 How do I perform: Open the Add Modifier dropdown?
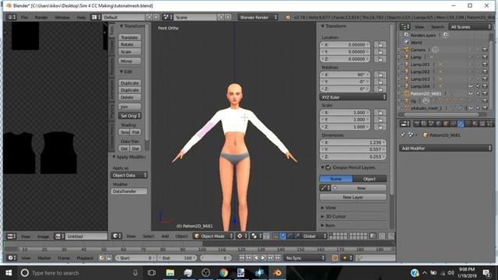(445, 149)
